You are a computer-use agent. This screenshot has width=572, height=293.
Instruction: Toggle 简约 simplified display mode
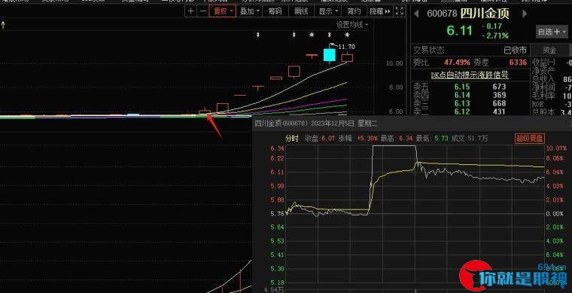(x=354, y=11)
